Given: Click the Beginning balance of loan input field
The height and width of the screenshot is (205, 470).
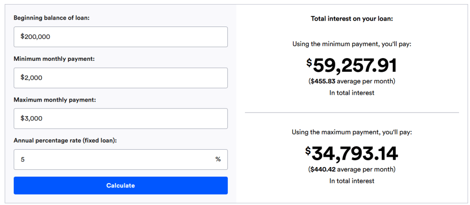Looking at the screenshot, I should [x=120, y=37].
